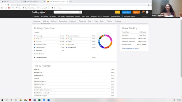Follow the Quant ratings beat the market link
This screenshot has width=182, height=102.
coord(131,48)
